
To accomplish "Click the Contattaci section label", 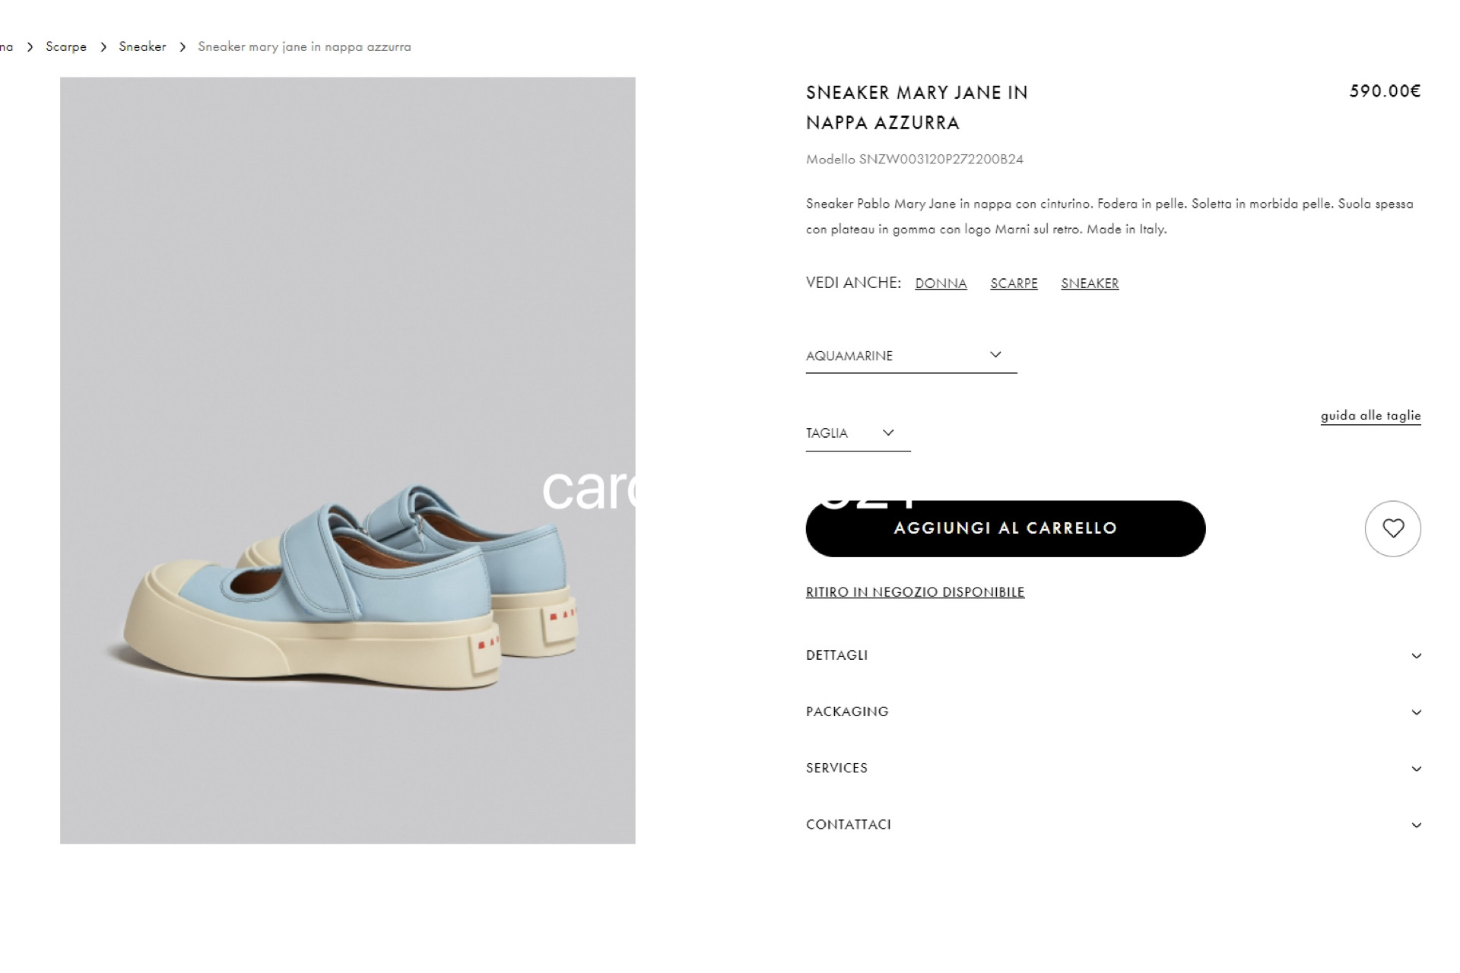I will (x=848, y=824).
